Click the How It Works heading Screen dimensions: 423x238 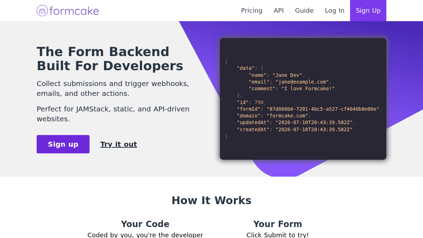click(x=211, y=200)
